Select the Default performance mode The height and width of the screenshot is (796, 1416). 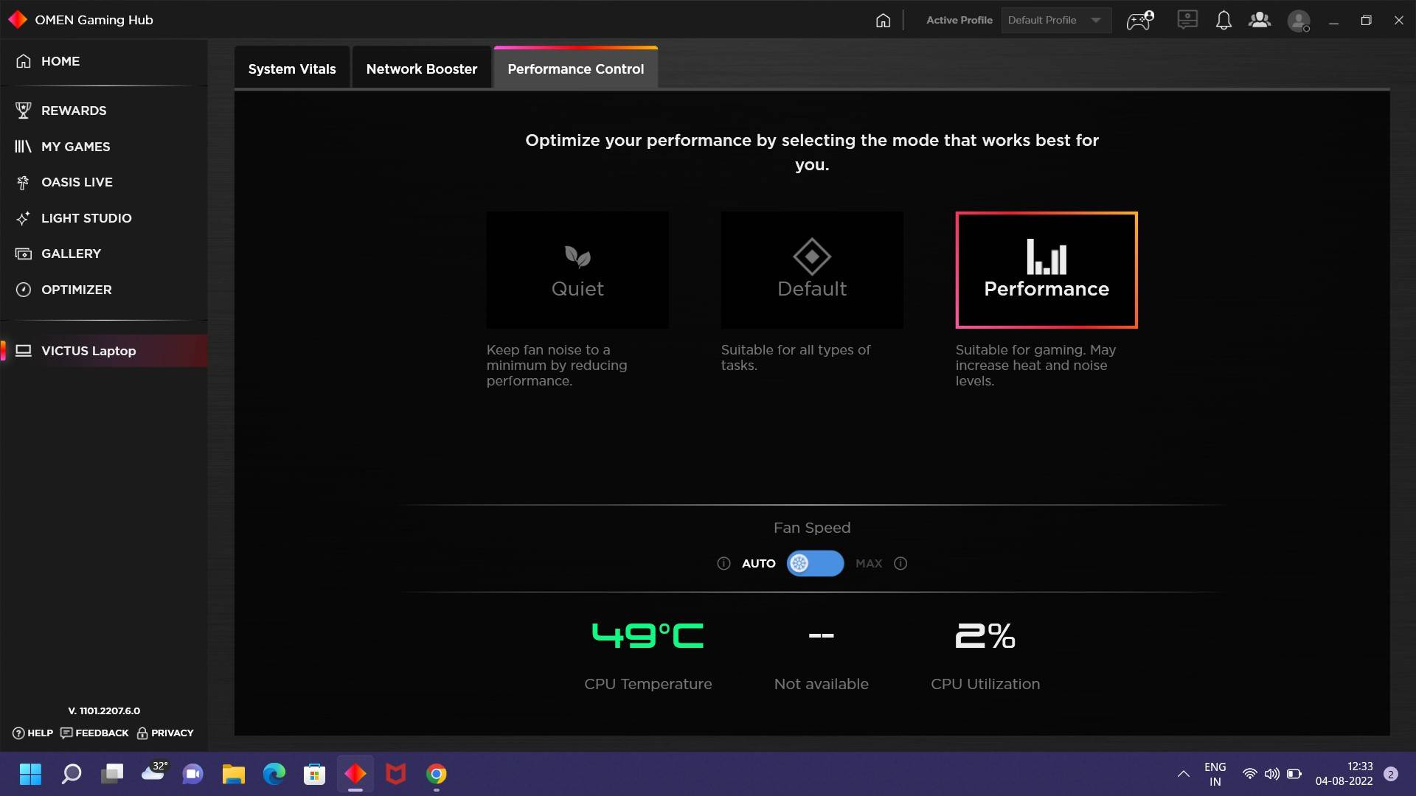click(x=812, y=270)
